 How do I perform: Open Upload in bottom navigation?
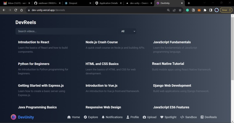tap(150, 117)
